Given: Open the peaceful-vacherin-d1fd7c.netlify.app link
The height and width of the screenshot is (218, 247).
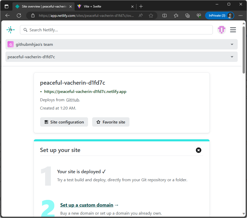Looking at the screenshot, I should point(85,91).
